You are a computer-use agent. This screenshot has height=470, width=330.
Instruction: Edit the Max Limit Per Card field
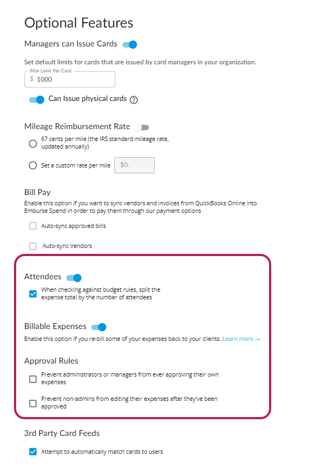70,79
